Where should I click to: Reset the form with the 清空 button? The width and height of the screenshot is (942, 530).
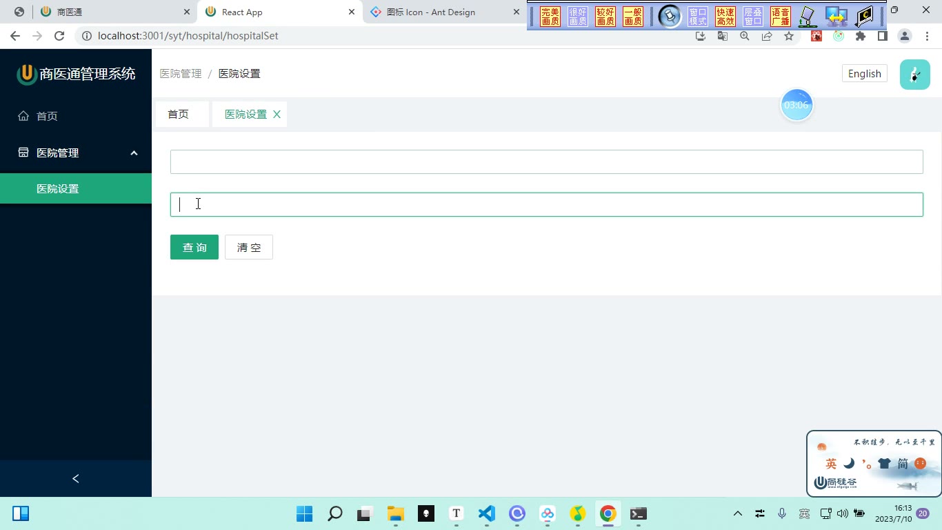(249, 247)
